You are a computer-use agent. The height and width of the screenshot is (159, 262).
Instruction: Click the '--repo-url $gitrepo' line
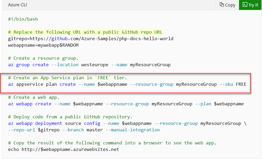pos(84,130)
